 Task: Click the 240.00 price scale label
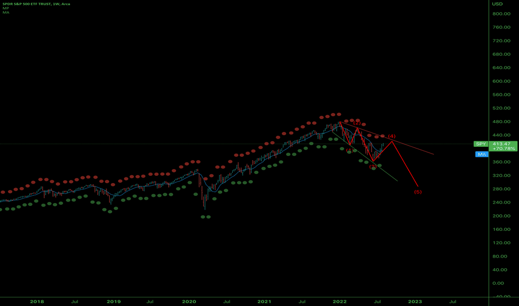501,202
